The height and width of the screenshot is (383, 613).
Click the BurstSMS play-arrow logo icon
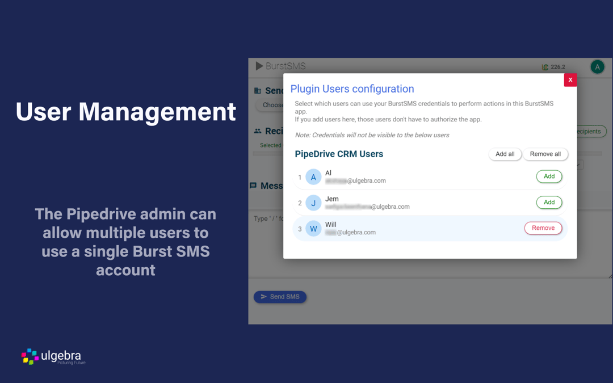point(259,66)
